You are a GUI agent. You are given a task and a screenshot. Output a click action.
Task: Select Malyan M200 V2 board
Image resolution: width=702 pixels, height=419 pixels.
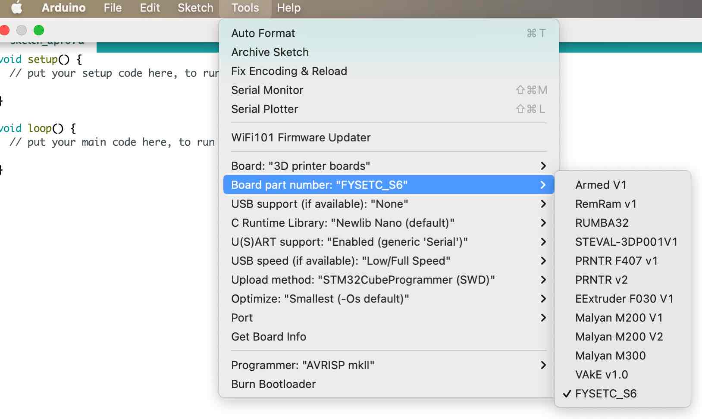[623, 337]
